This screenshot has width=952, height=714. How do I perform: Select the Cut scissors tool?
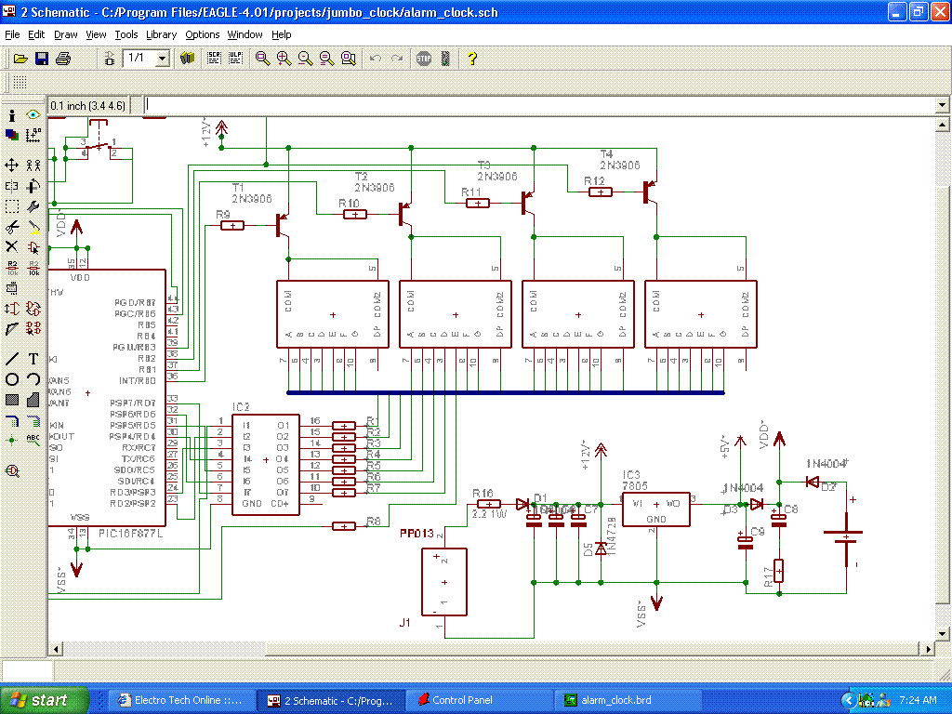pyautogui.click(x=11, y=227)
